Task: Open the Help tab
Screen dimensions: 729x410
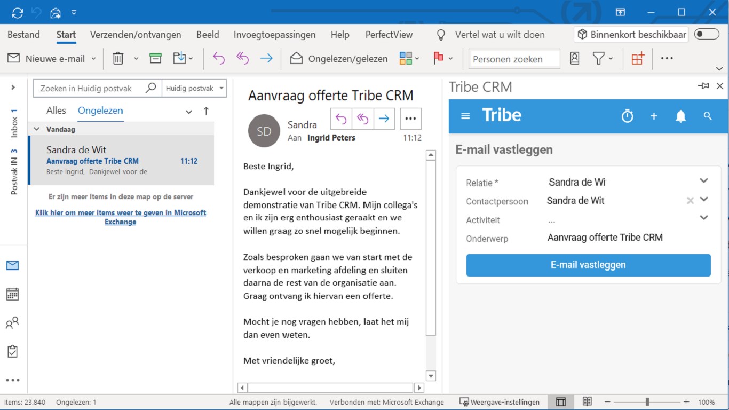Action: [340, 35]
